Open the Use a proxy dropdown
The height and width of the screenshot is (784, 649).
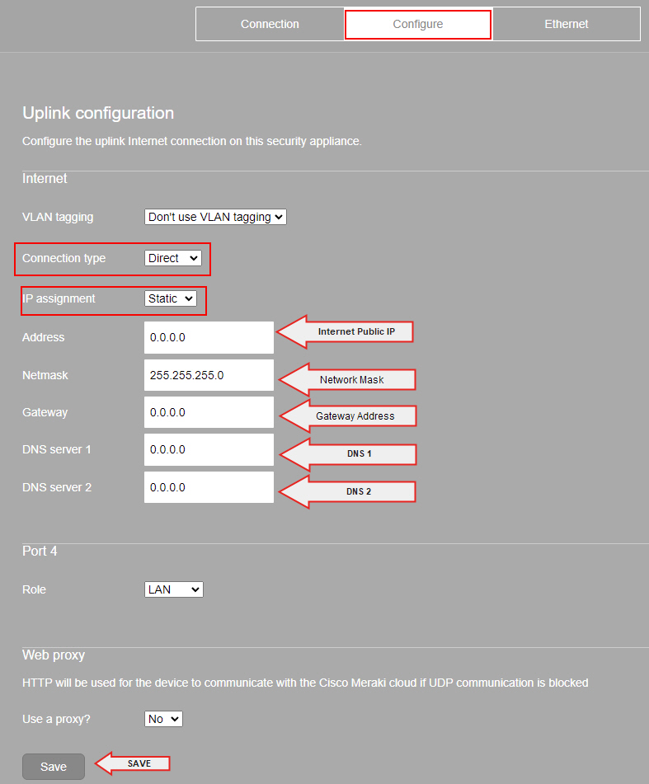coord(163,719)
